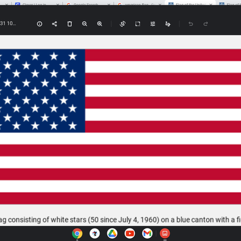Select the Annotate drawing tool

pos(167,24)
